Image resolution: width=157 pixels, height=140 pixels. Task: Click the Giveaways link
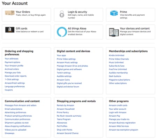pos(9,133)
